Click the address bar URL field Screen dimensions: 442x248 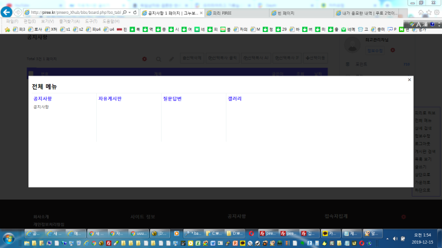[76, 12]
